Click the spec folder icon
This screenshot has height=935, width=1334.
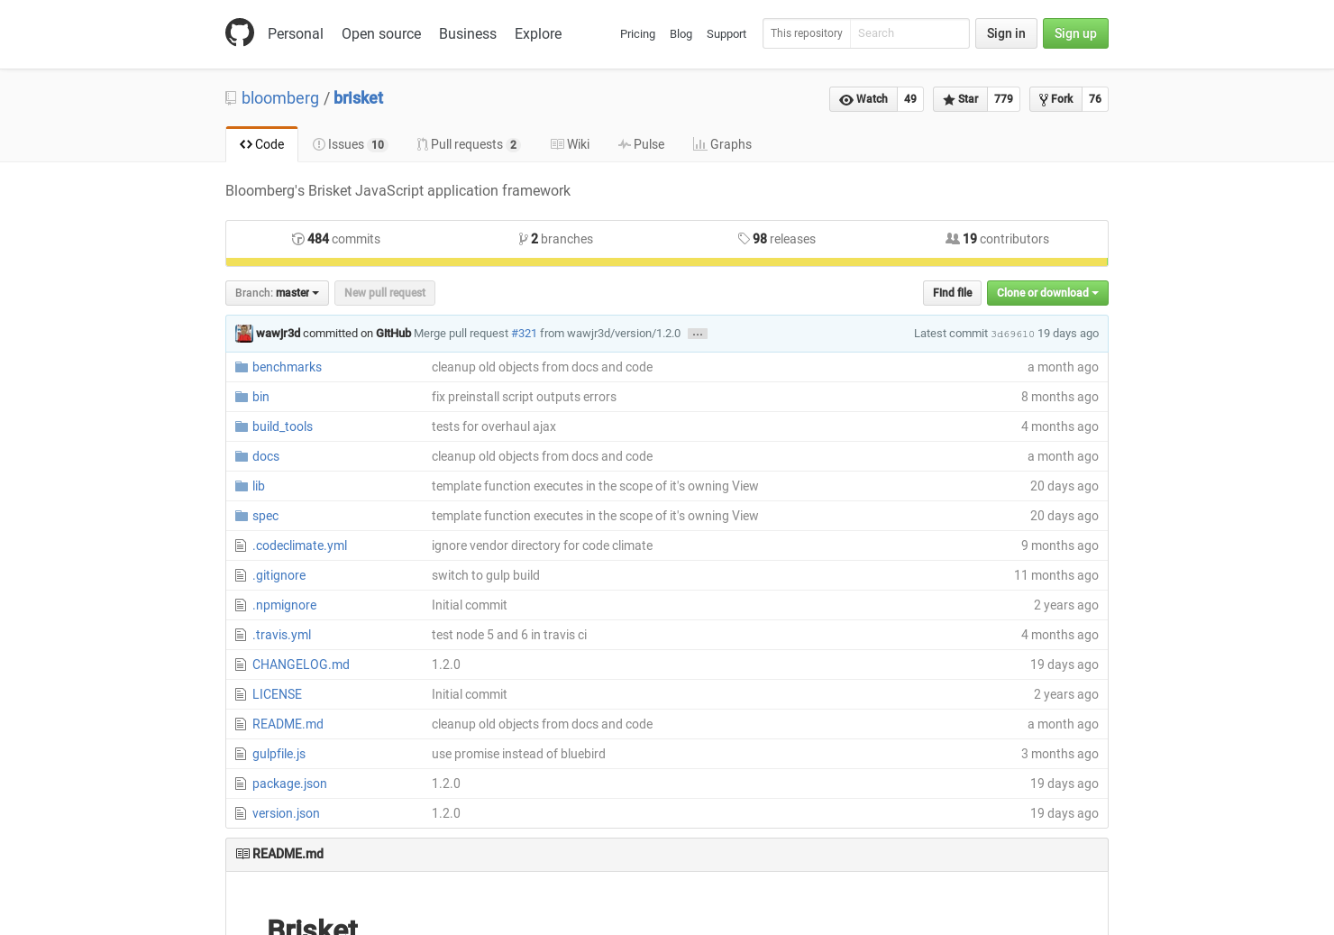pyautogui.click(x=242, y=516)
